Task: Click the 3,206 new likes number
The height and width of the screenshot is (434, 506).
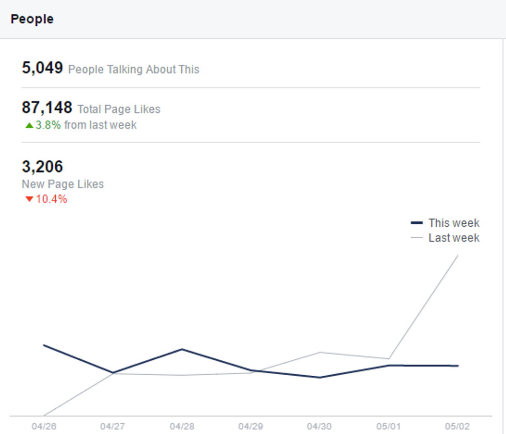Action: pos(42,167)
